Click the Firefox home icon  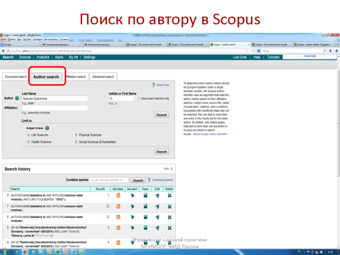337,51
